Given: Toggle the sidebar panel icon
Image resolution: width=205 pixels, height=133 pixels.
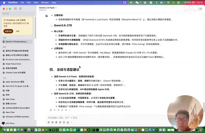Looking at the screenshot, I should [16, 8].
